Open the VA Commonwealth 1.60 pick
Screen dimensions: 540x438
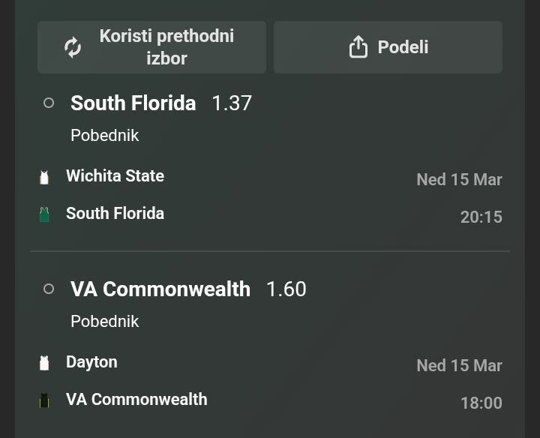click(x=160, y=289)
